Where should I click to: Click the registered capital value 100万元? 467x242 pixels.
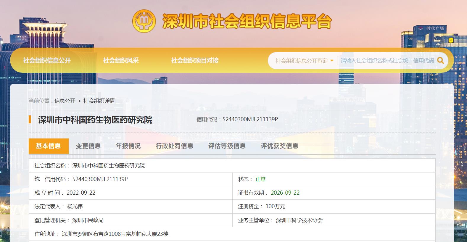275,206
